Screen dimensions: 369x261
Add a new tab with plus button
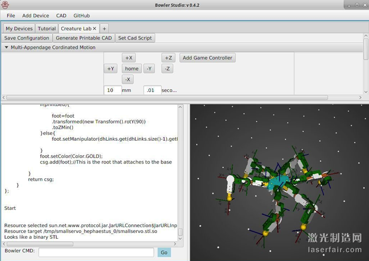(x=104, y=28)
